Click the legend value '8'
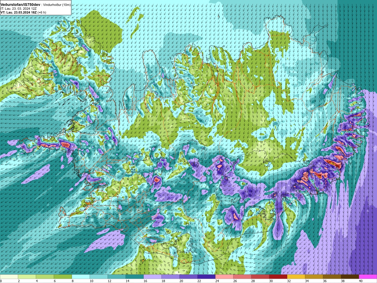 coord(73,281)
